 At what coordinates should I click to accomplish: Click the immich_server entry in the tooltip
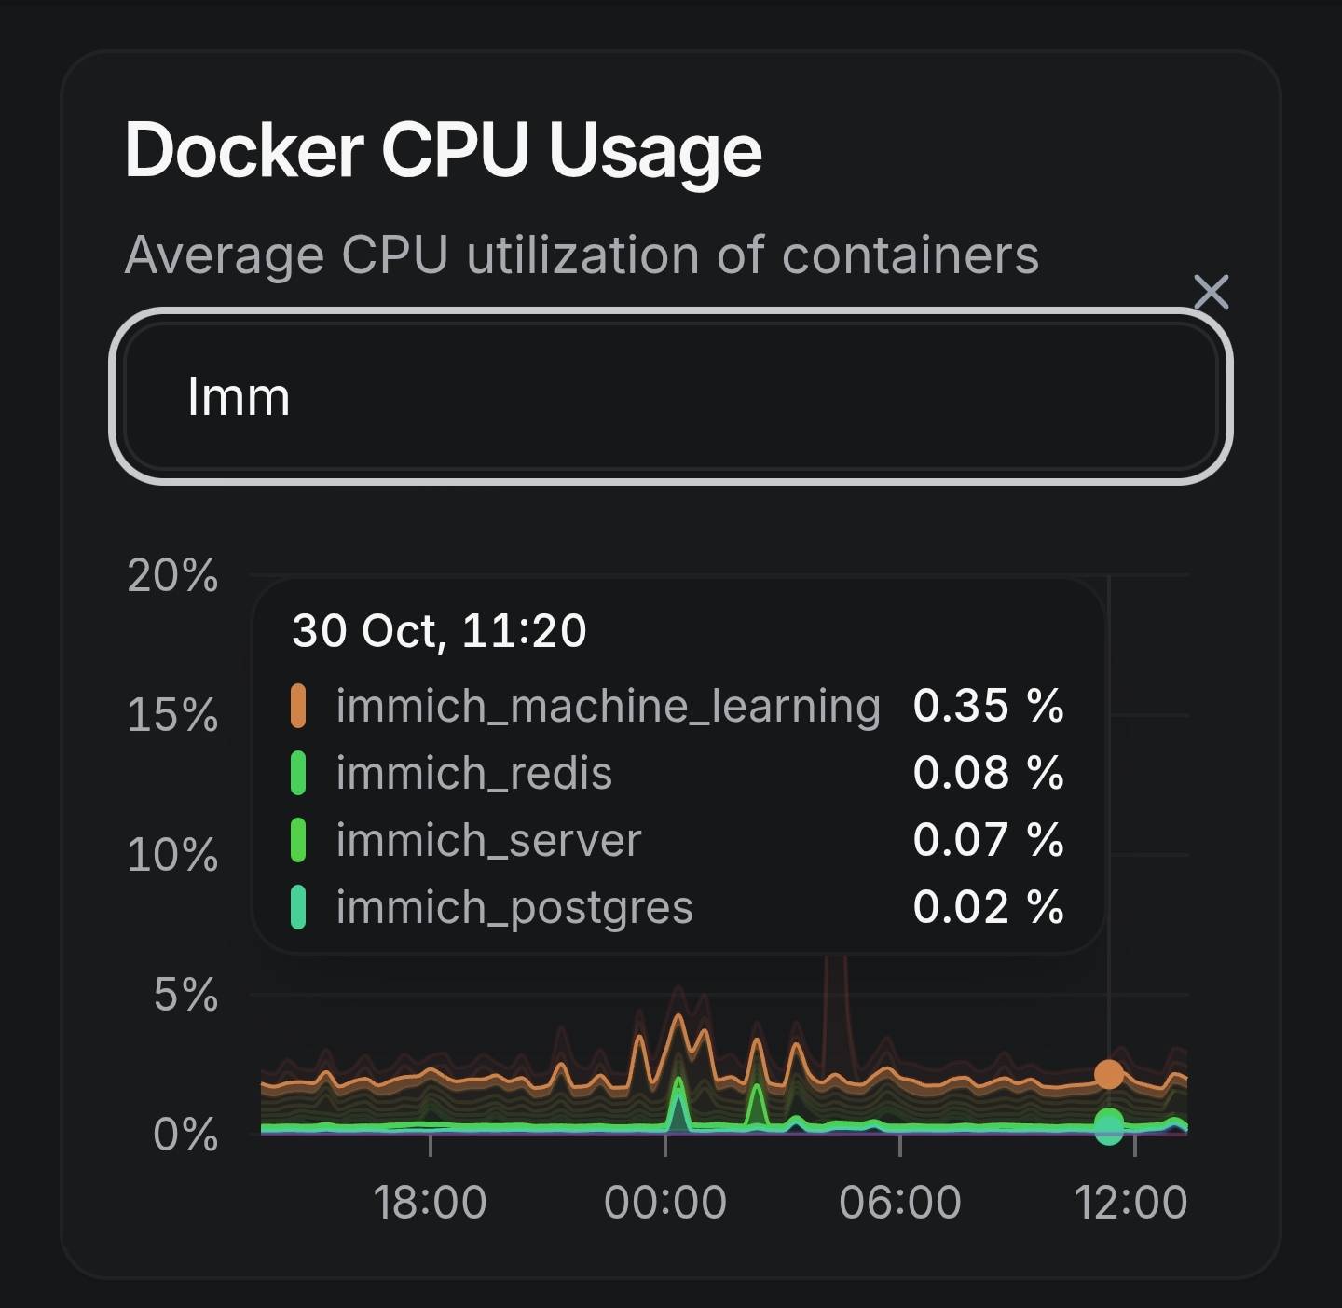[x=488, y=840]
